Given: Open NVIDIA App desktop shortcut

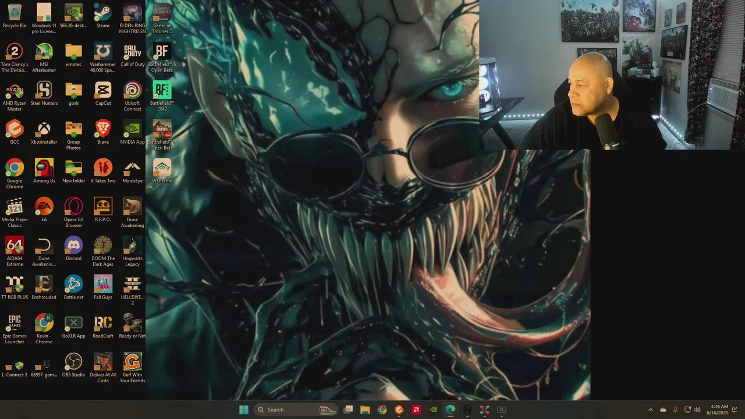Looking at the screenshot, I should pyautogui.click(x=132, y=133).
